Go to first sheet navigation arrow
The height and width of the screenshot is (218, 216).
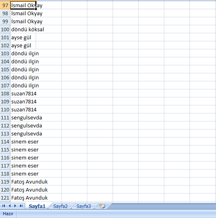(4, 206)
